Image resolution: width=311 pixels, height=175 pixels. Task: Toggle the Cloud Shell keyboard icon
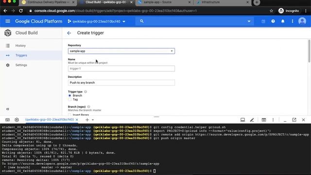click(8, 120)
